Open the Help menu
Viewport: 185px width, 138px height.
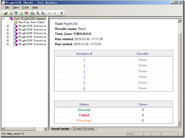pyautogui.click(x=35, y=8)
